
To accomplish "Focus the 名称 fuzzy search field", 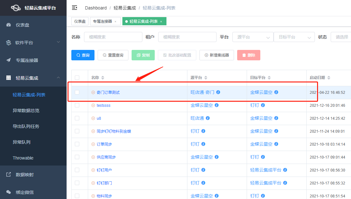I will pos(113,37).
